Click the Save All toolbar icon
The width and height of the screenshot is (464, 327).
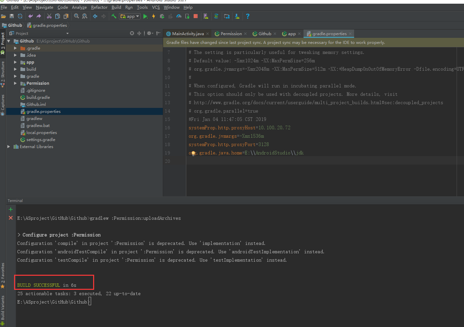click(12, 16)
